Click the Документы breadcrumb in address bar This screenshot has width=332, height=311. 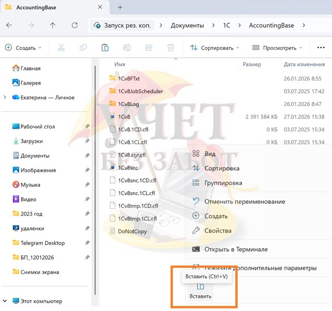(x=187, y=25)
